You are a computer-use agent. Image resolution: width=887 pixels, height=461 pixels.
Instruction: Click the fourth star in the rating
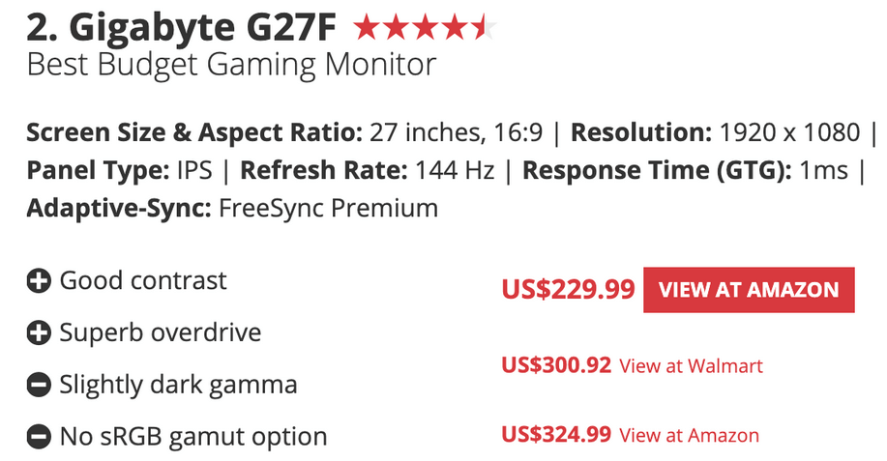(455, 28)
